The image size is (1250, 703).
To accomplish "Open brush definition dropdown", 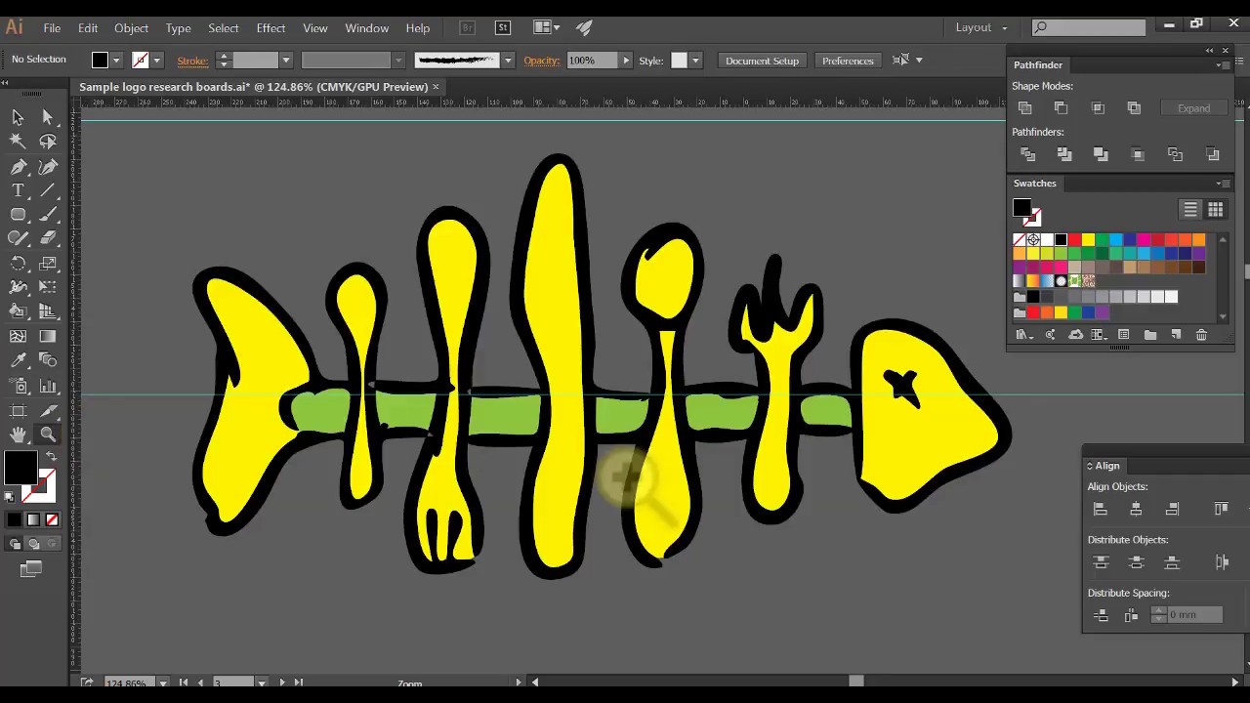I will tap(508, 61).
